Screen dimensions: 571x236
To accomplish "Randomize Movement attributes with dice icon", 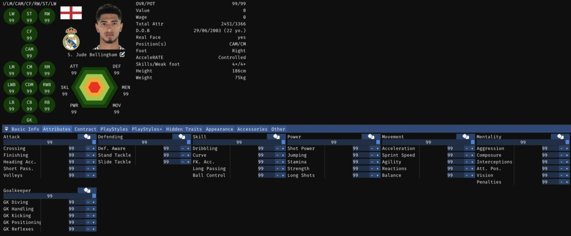I will [x=466, y=137].
